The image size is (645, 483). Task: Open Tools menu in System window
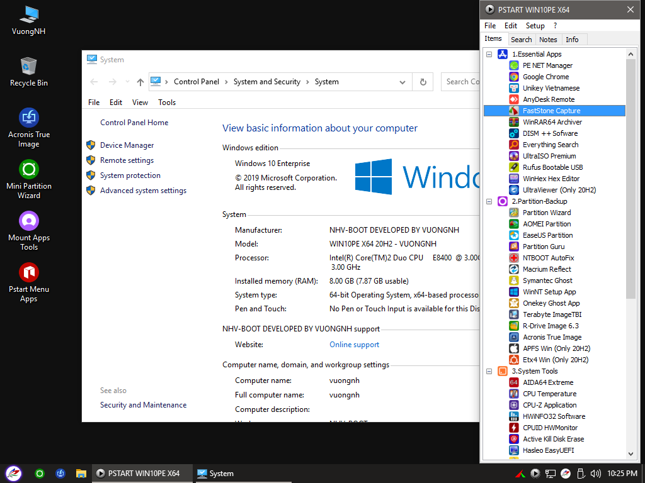(x=166, y=103)
